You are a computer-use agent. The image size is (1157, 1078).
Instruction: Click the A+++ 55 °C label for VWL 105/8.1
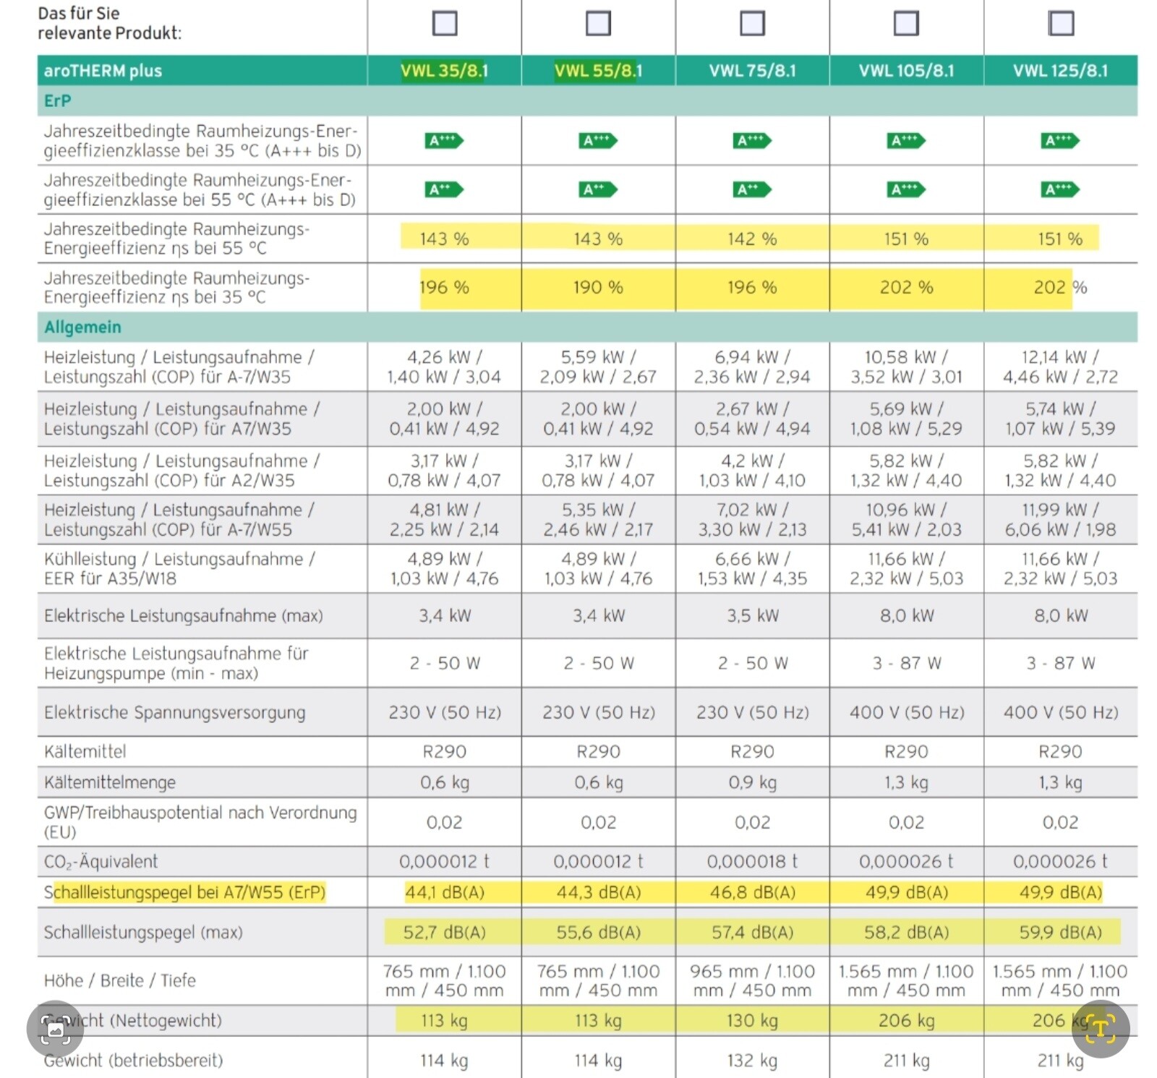point(905,189)
